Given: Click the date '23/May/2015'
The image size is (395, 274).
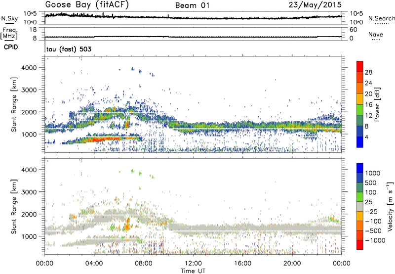Looking at the screenshot, I should click(315, 5).
